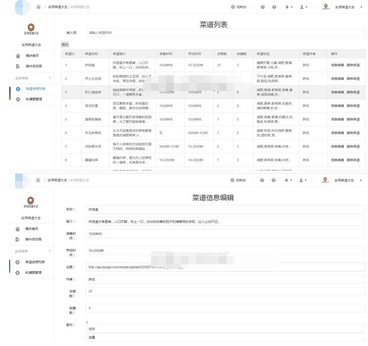The image size is (368, 346).
Task: Click the gear icon beside 轮播图管理 on the edit page
Action: (18, 273)
